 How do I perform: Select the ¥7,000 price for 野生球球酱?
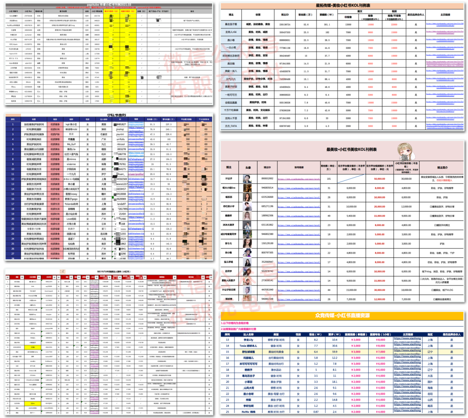pos(380,352)
